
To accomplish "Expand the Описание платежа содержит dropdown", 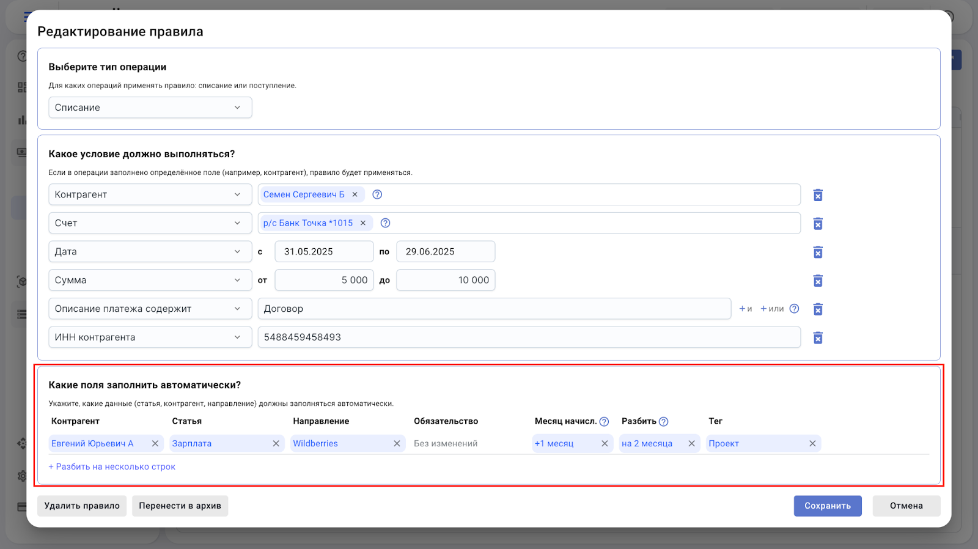I will coord(150,309).
